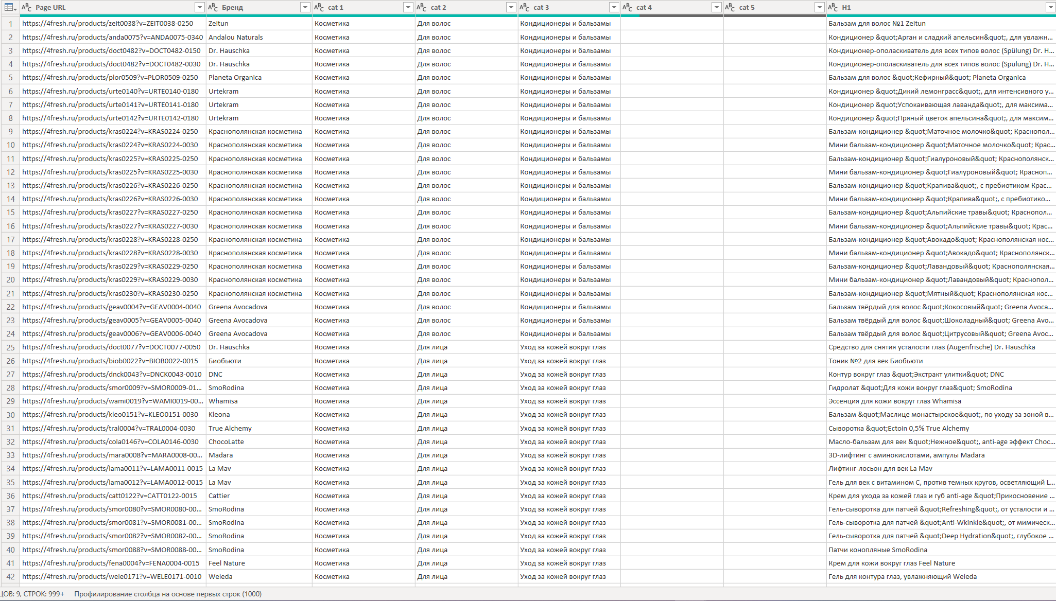Click the type icon beside cat 4 header

click(x=627, y=7)
